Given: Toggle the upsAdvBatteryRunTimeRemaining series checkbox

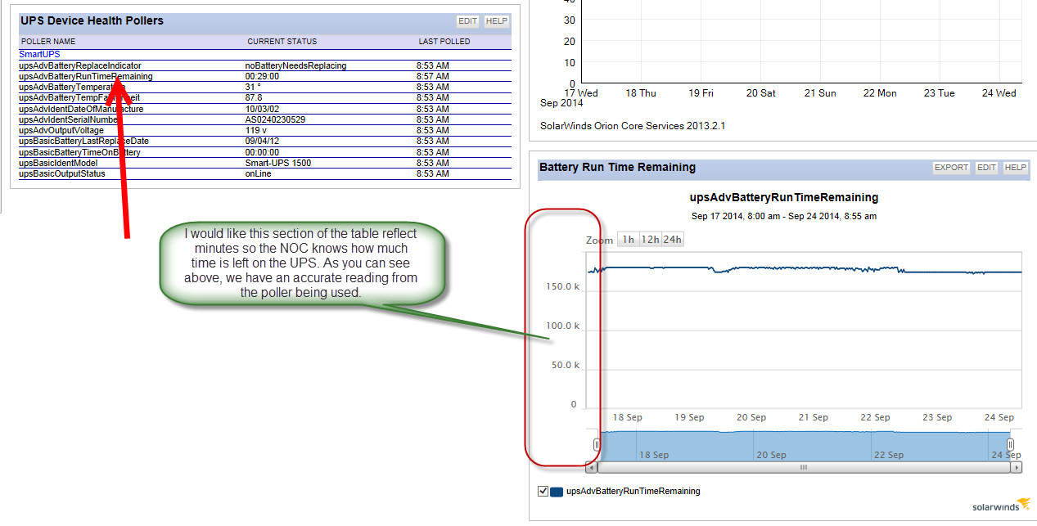Looking at the screenshot, I should coord(543,492).
